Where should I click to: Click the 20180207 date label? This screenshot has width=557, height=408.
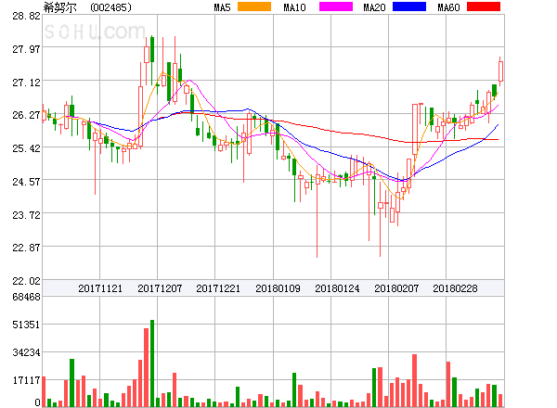click(396, 288)
